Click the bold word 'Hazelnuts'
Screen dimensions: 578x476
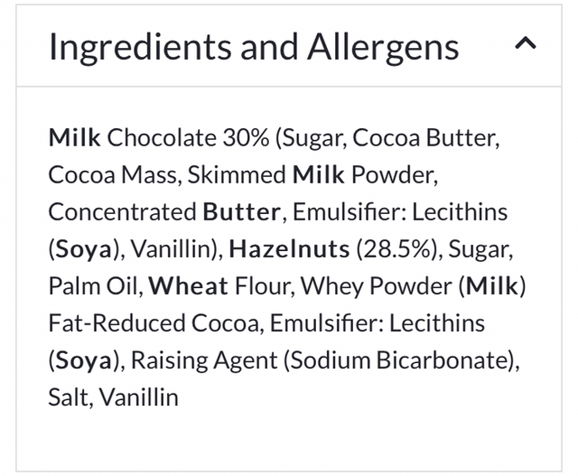(x=289, y=248)
